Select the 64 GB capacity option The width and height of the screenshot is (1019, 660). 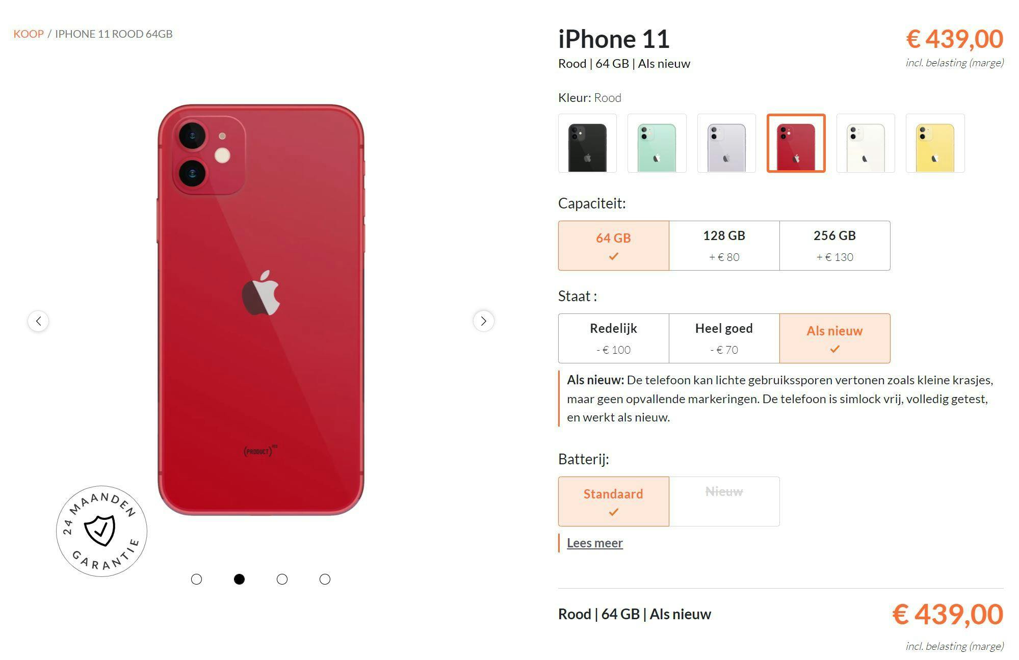(614, 246)
